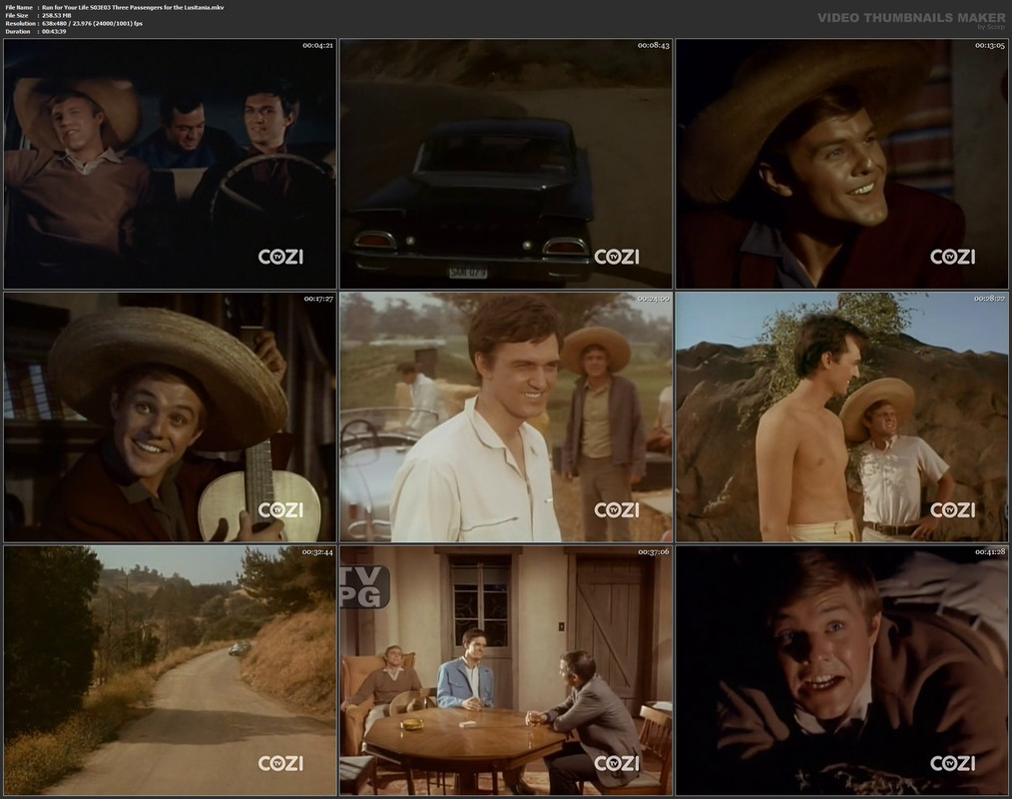This screenshot has width=1012, height=799.
Task: Click the Video Thumbnails Maker title text
Action: point(911,17)
